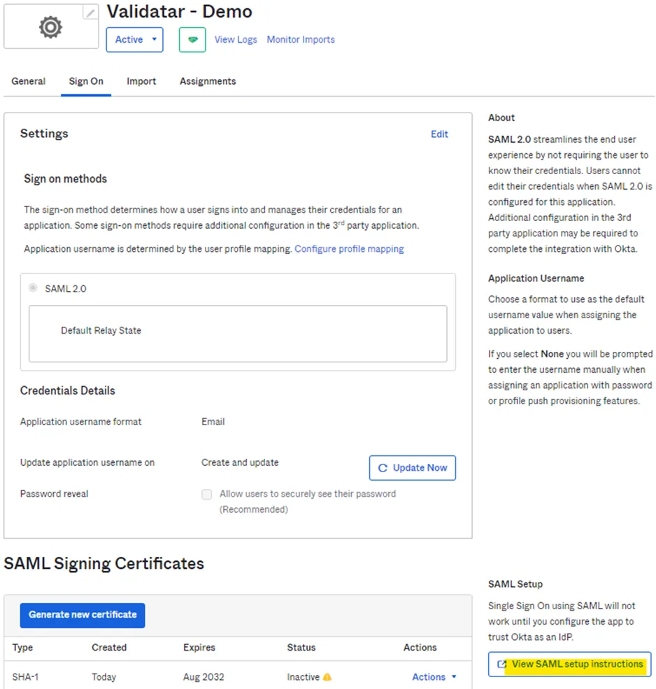Open the Active status dropdown

134,40
